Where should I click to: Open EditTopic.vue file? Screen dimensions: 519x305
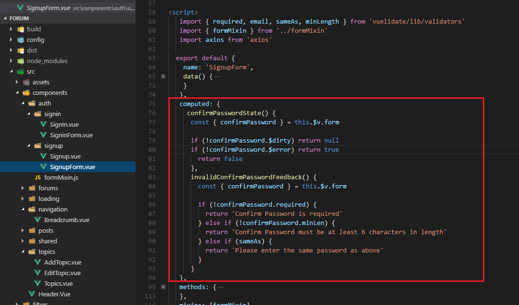(62, 273)
